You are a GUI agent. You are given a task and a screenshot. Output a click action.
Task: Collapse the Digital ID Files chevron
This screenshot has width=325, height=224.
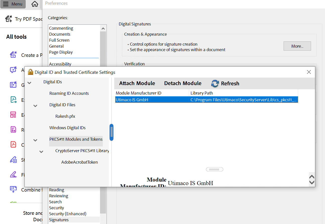pos(35,106)
